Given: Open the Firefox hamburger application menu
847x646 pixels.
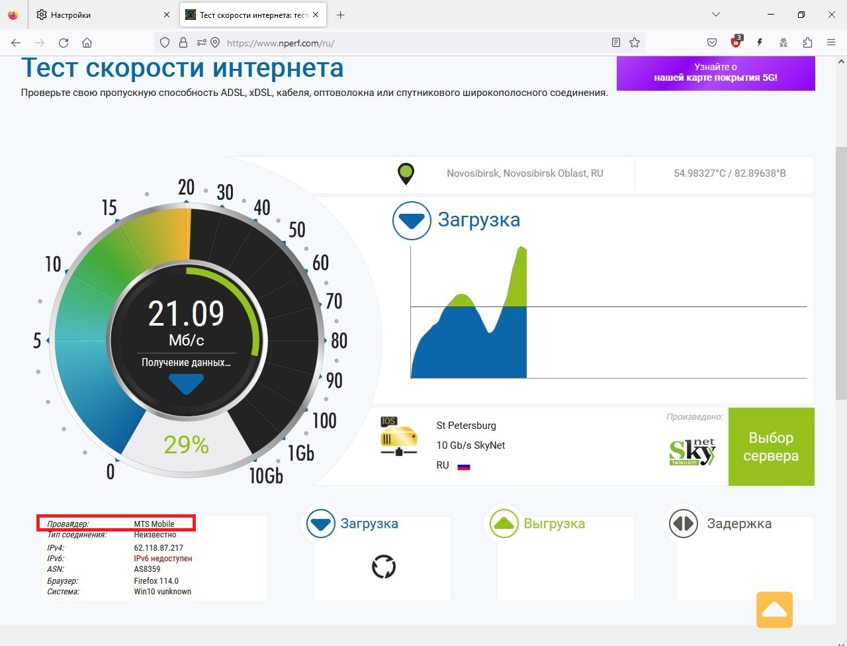Looking at the screenshot, I should pos(831,43).
